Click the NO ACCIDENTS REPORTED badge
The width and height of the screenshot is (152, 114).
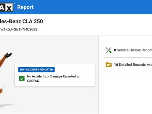tap(36, 69)
